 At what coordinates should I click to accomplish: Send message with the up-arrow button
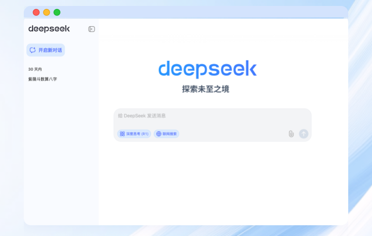304,134
